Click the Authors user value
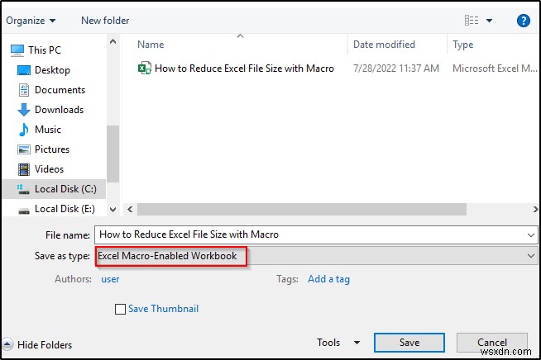This screenshot has height=360, width=541. click(x=110, y=279)
